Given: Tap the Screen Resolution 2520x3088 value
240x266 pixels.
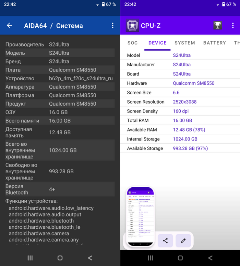Looking at the screenshot, I should [185, 102].
